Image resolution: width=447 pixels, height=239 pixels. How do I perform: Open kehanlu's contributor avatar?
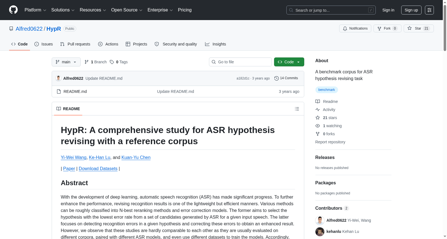(320, 231)
